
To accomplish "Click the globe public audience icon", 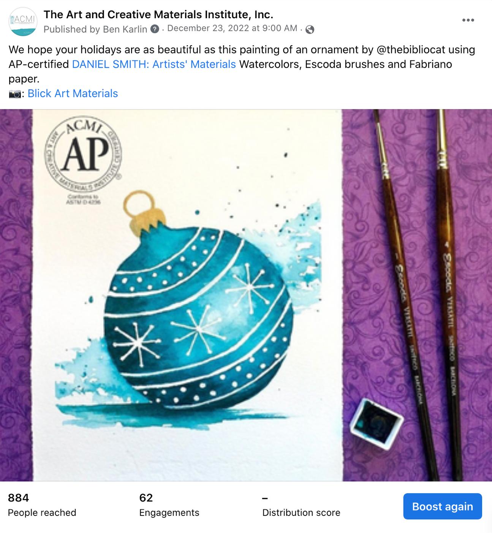I will coord(310,29).
